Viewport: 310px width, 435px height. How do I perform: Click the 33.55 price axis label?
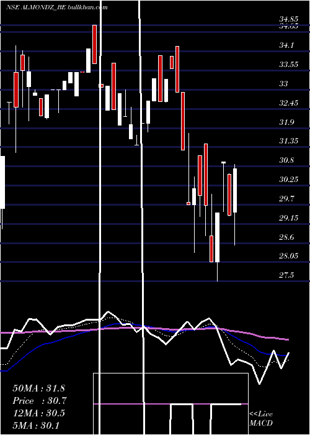(x=288, y=65)
